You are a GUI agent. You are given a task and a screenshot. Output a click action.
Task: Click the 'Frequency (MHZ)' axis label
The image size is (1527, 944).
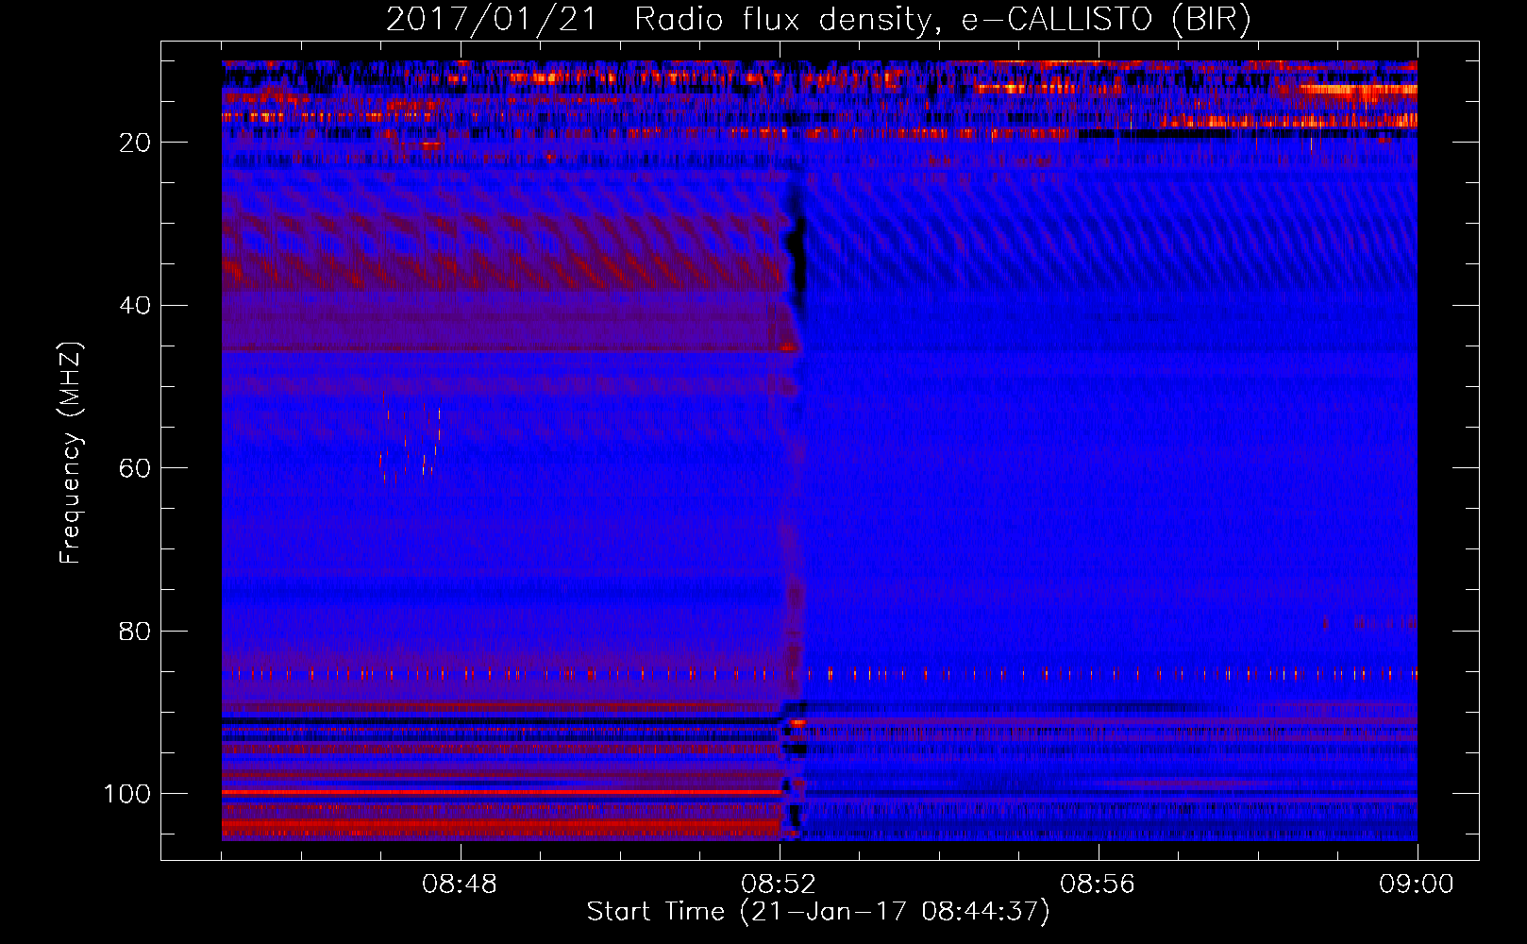click(x=71, y=452)
